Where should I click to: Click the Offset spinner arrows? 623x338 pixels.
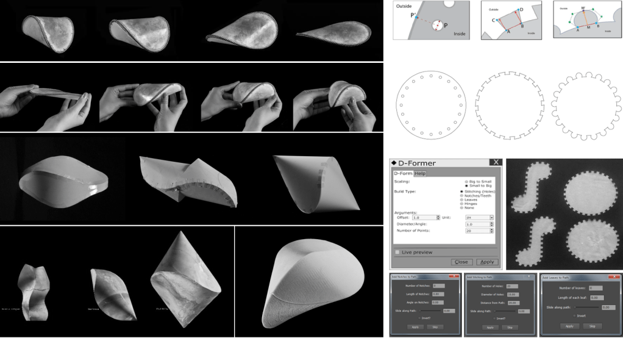point(438,217)
